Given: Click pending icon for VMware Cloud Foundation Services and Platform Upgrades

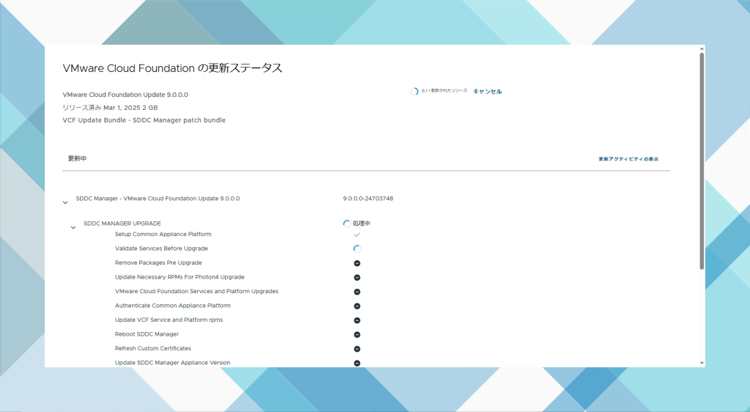Looking at the screenshot, I should (x=357, y=292).
